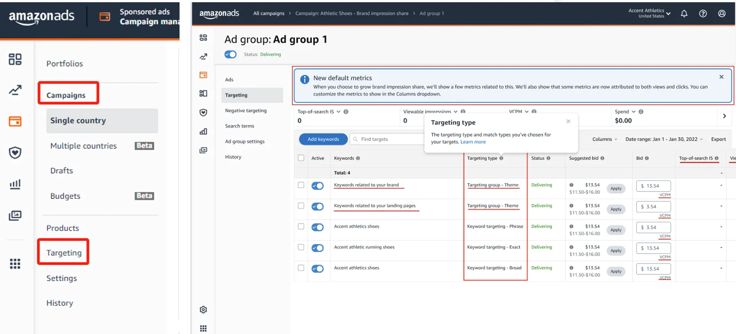Click the bar chart icon in the Ad group window sidebar

[x=203, y=131]
